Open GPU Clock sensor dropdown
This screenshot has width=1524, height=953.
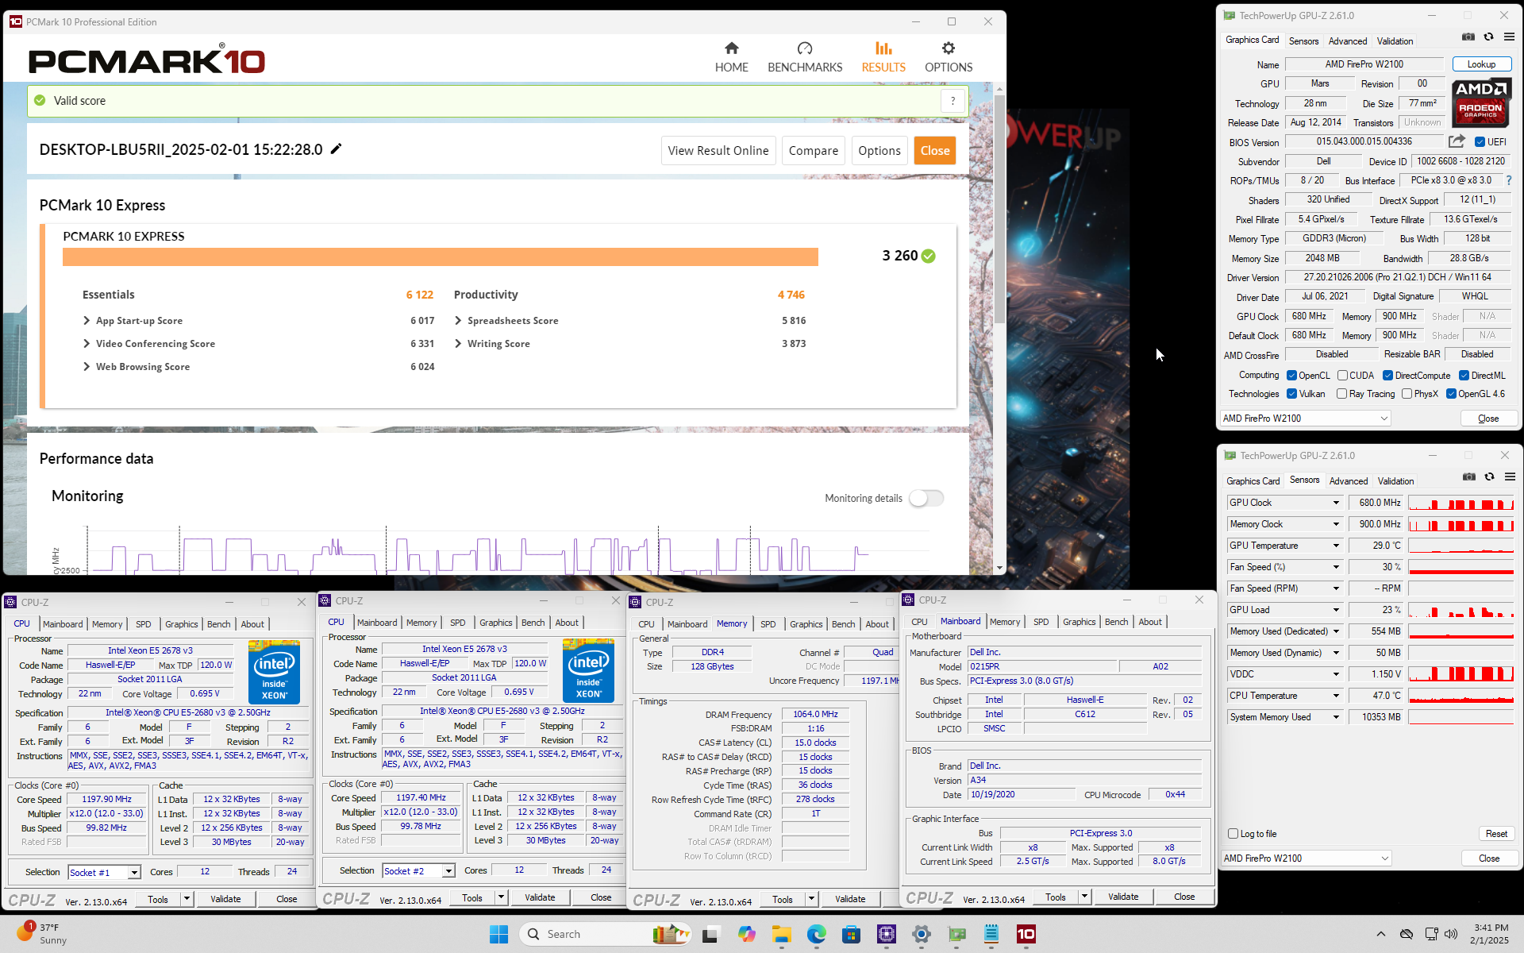point(1336,503)
